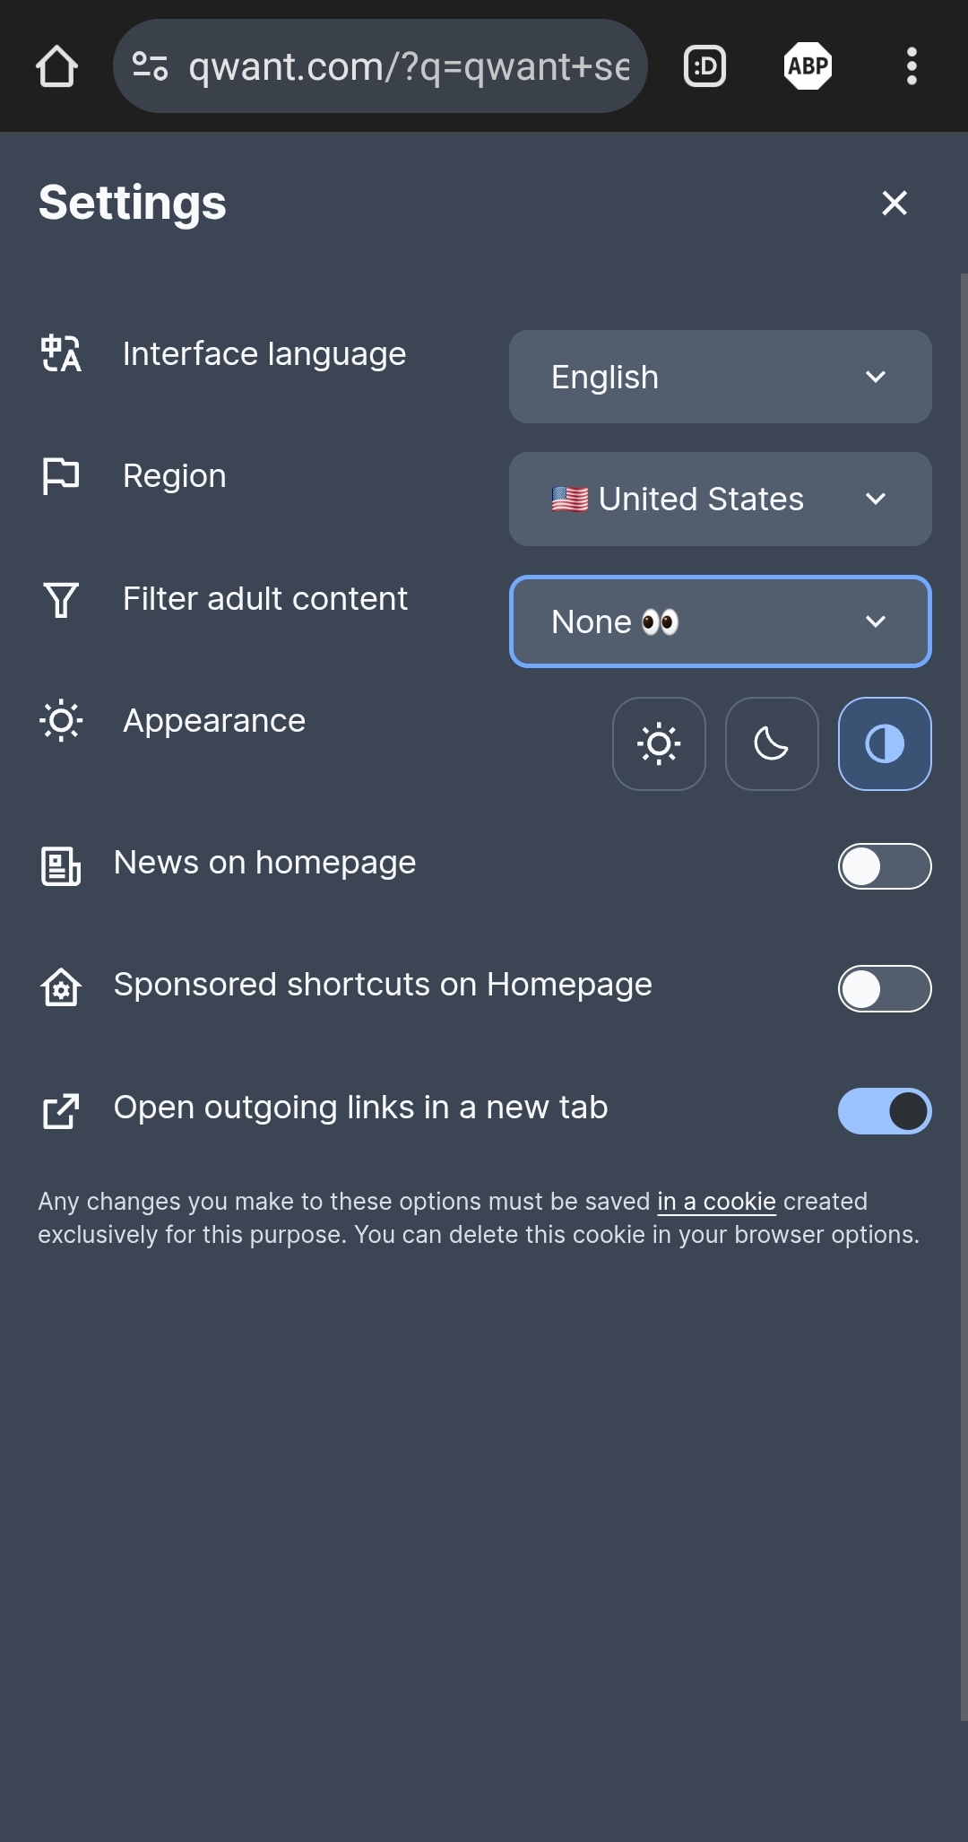Open the browser three-dot menu
The height and width of the screenshot is (1842, 968).
pos(912,66)
